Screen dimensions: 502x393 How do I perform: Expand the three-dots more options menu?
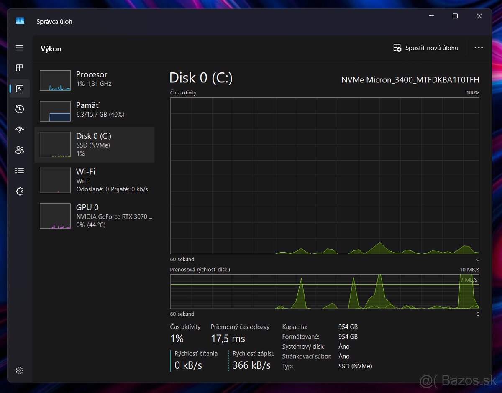tap(479, 48)
